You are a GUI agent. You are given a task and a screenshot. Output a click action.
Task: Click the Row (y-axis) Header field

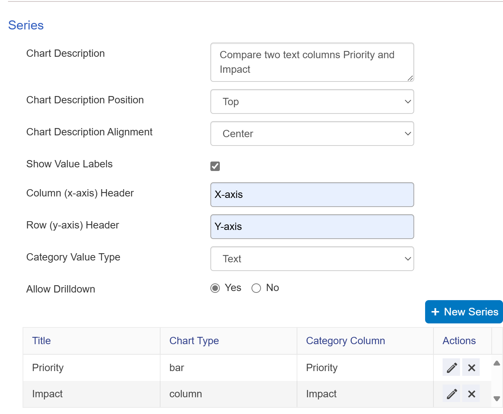tap(312, 227)
